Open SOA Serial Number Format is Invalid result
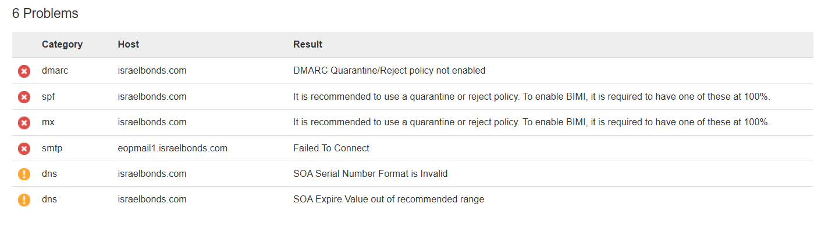Image resolution: width=814 pixels, height=225 pixels. pyautogui.click(x=370, y=174)
